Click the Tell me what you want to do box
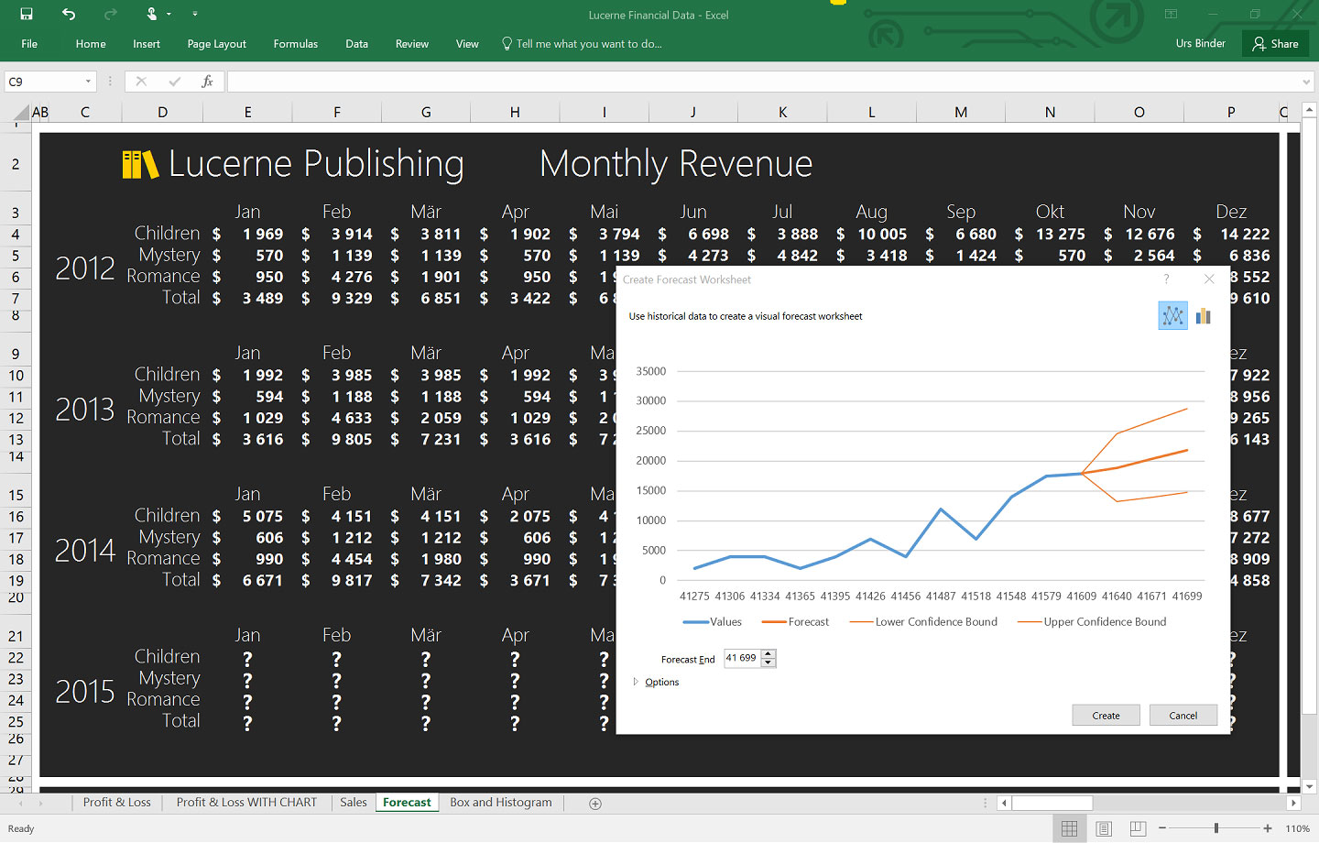The height and width of the screenshot is (843, 1319). click(583, 44)
